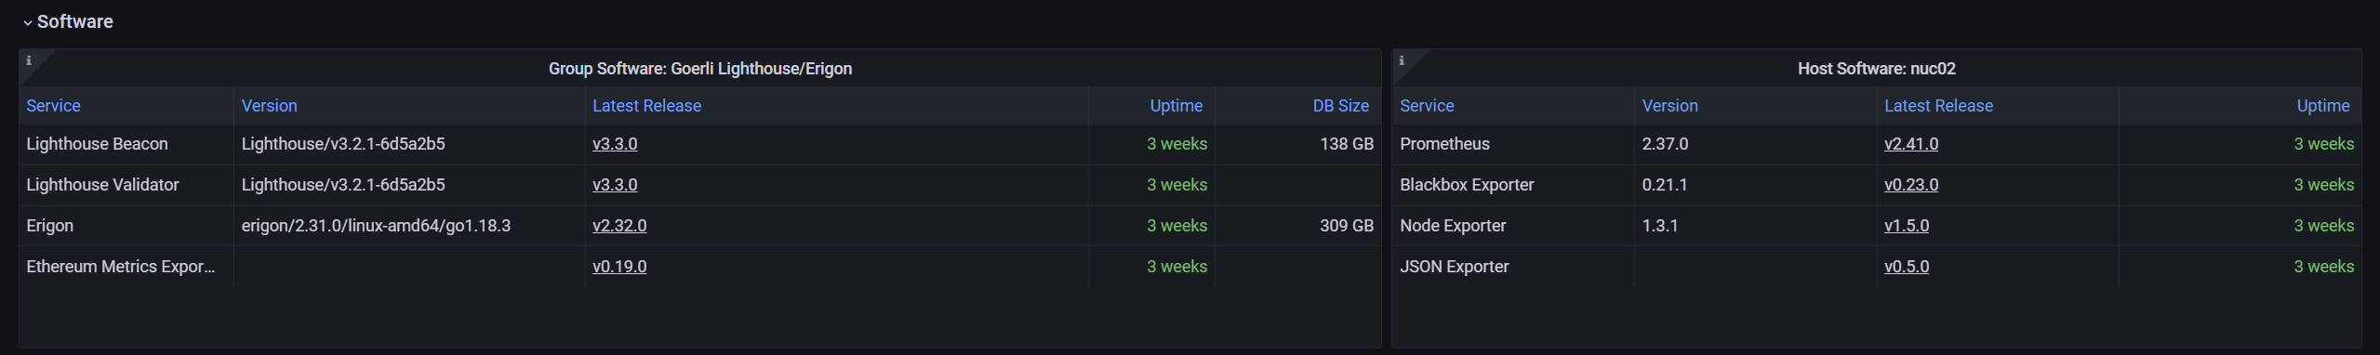
Task: Sort group table by Version column
Action: coord(269,106)
